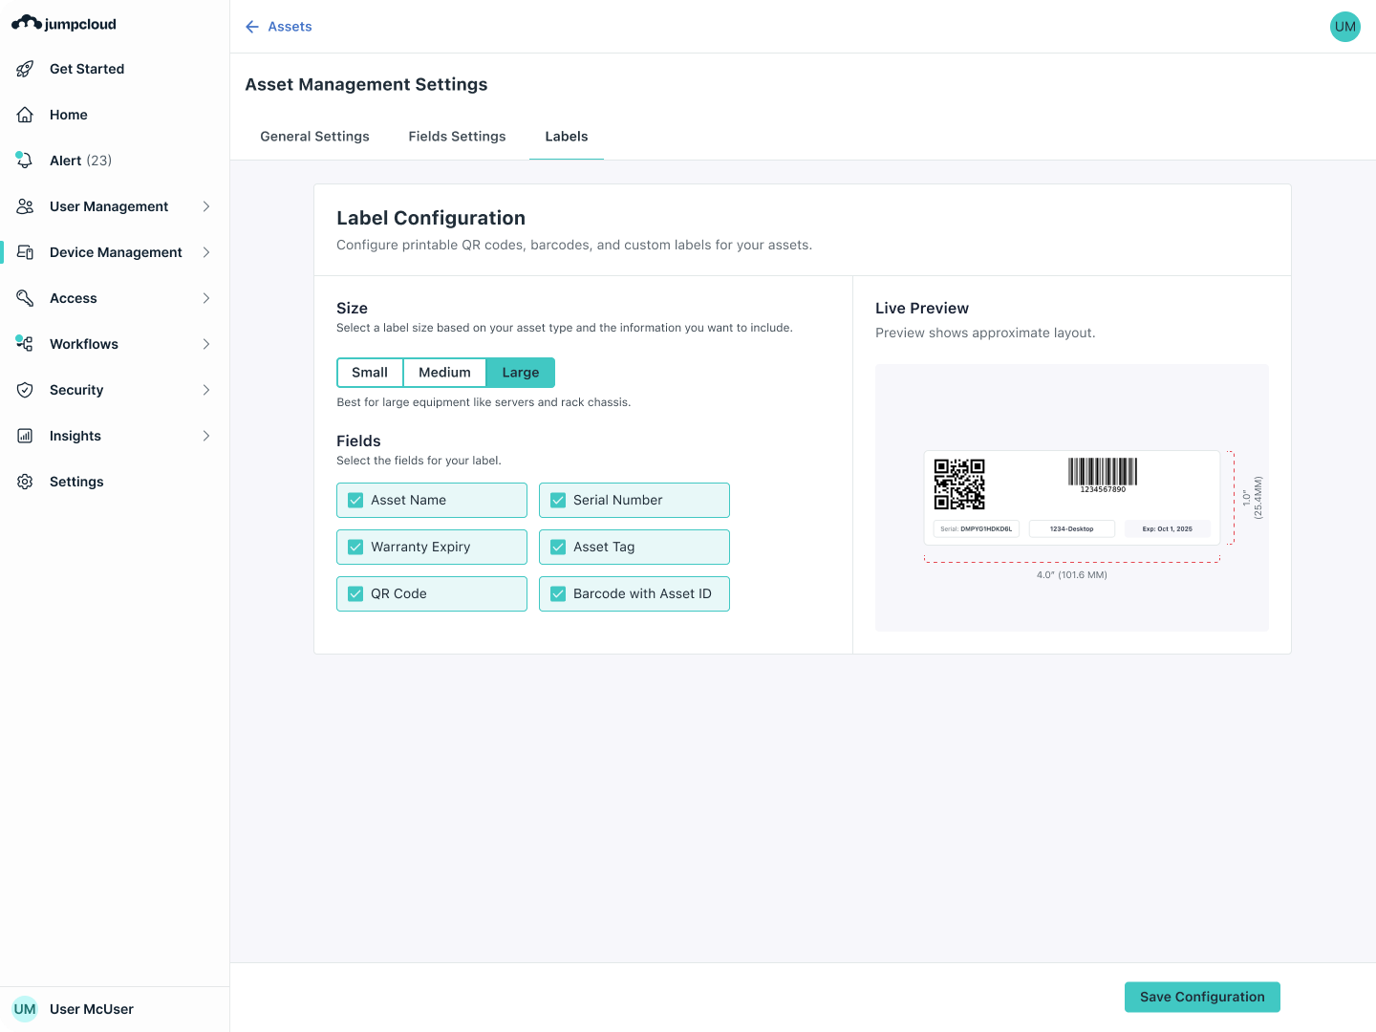The width and height of the screenshot is (1376, 1032).
Task: Expand the Settings sidebar chevron
Action: (207, 482)
